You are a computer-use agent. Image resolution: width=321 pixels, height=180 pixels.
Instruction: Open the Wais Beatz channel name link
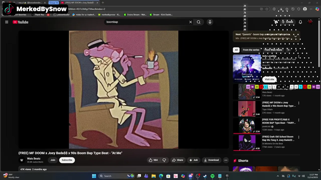tap(34, 158)
